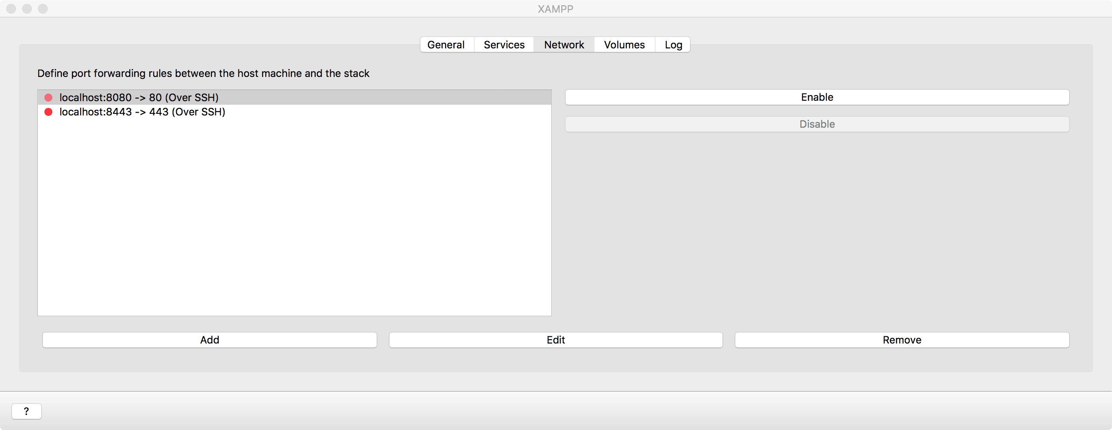Click the window close button
The image size is (1112, 430).
click(11, 9)
